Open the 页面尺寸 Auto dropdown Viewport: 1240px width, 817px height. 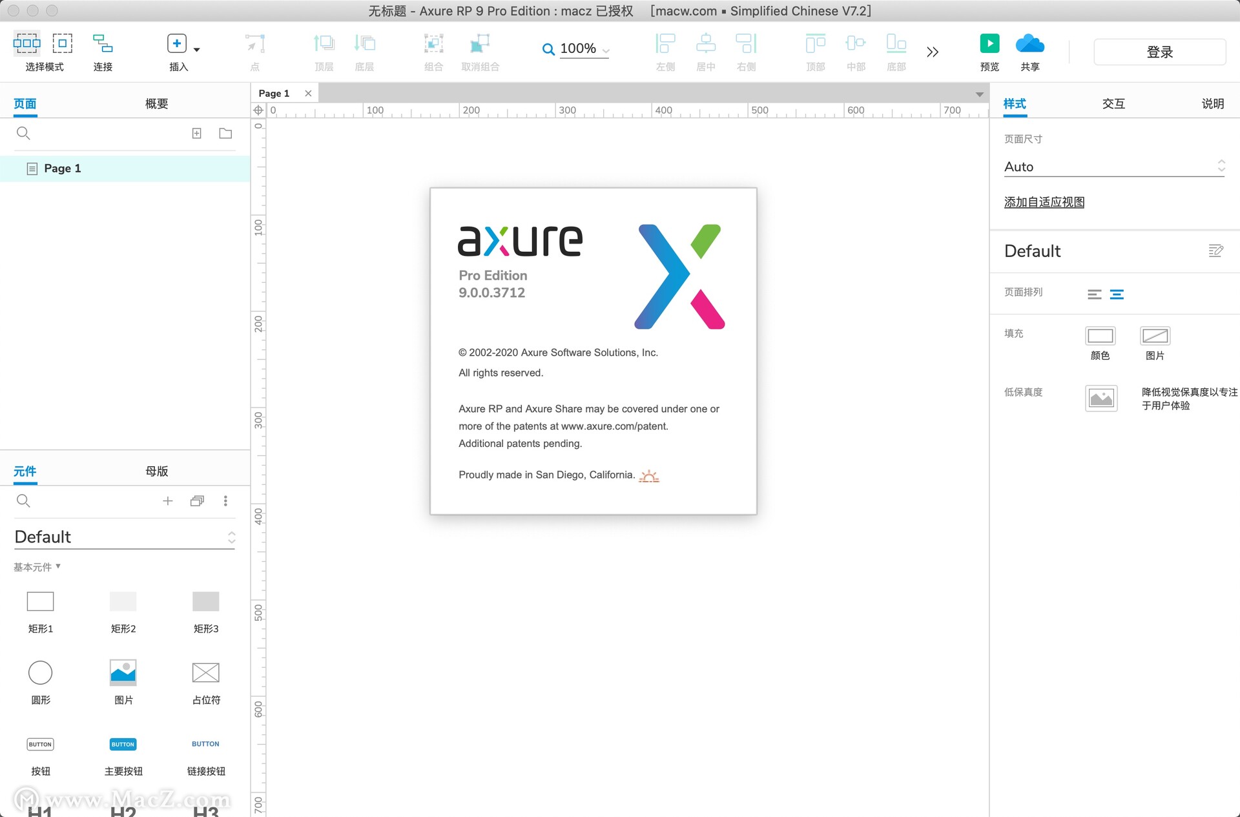click(1114, 167)
